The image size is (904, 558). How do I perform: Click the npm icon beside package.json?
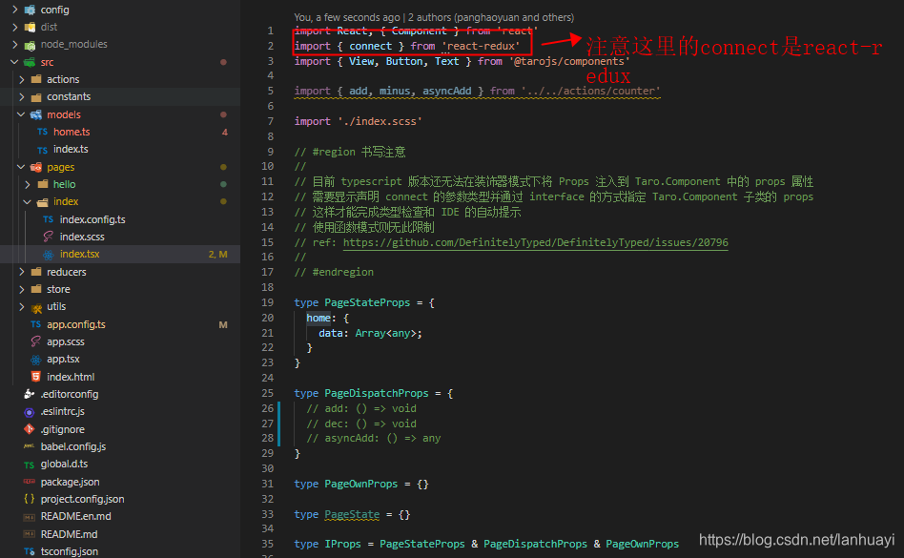pos(29,482)
